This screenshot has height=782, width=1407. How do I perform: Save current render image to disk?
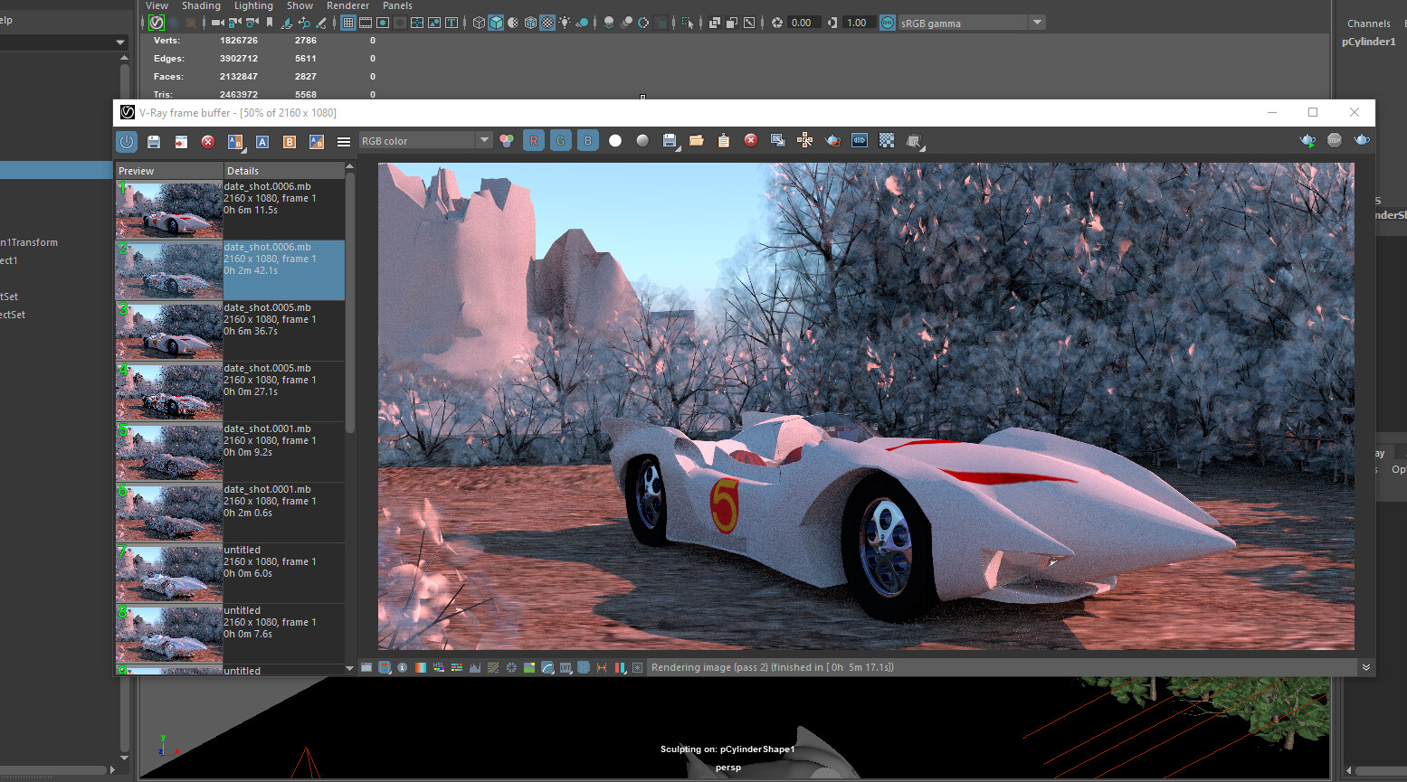(x=670, y=140)
